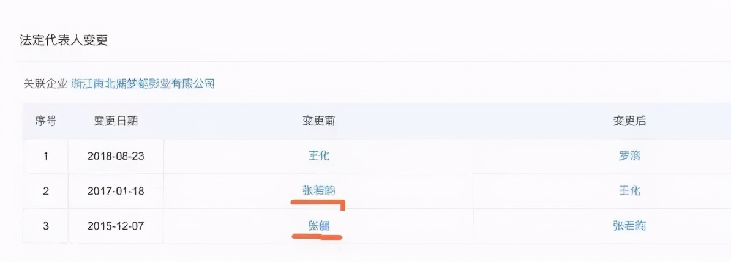Click the date 2017-01-18
Screen dimensions: 731x262
[116, 191]
